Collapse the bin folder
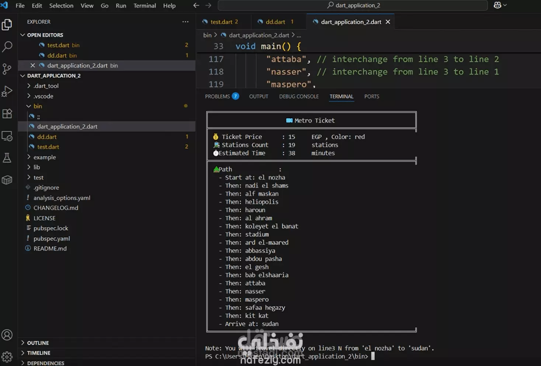Screen dimensions: 541x366 107,106
